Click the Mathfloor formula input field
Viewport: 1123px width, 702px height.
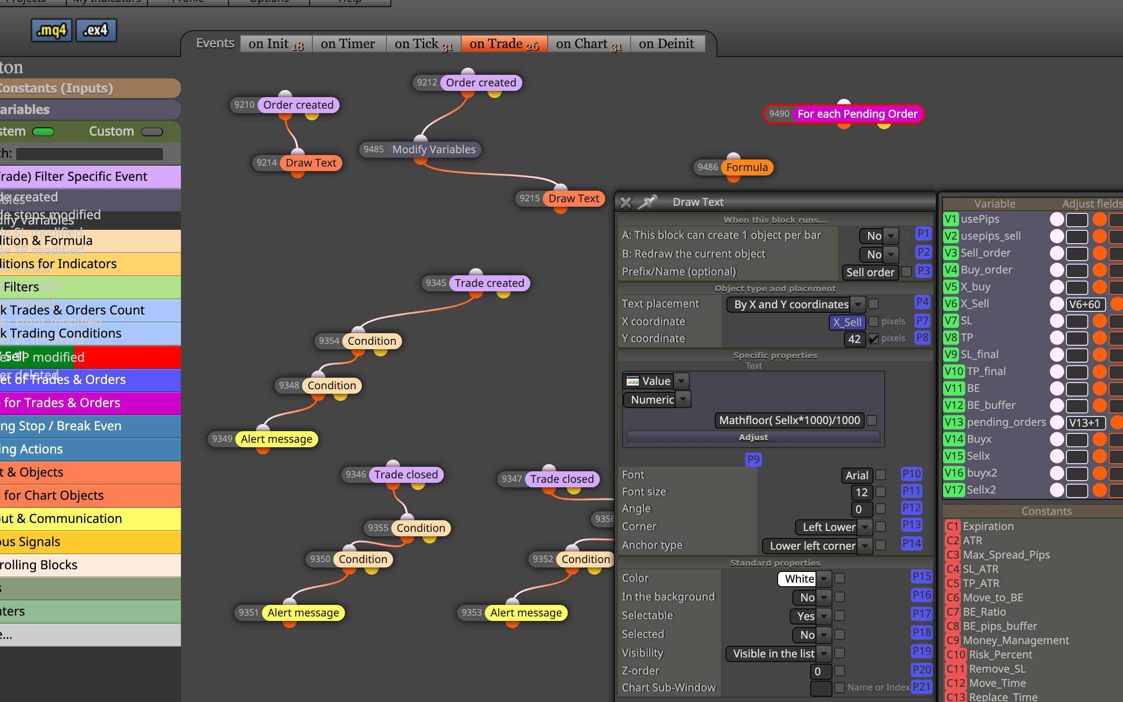click(x=789, y=420)
